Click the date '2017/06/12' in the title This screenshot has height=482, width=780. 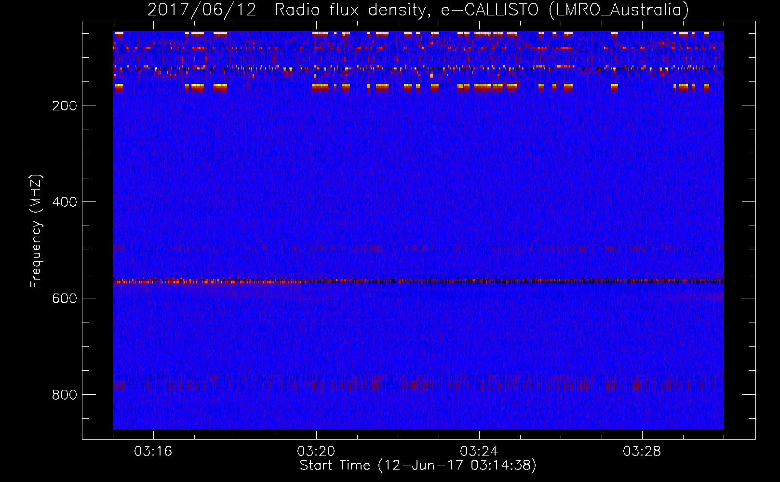tap(202, 10)
